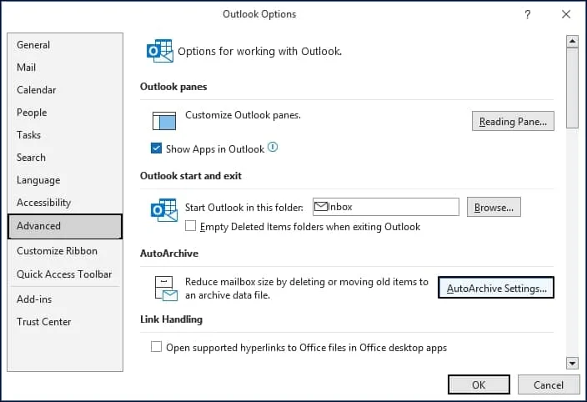This screenshot has height=402, width=587.
Task: Go to the People category
Action: (65, 113)
